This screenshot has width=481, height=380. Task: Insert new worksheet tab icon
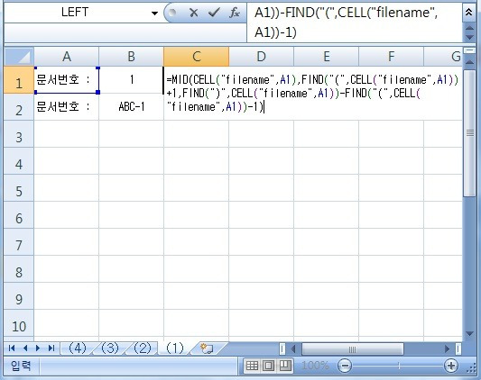[x=207, y=348]
